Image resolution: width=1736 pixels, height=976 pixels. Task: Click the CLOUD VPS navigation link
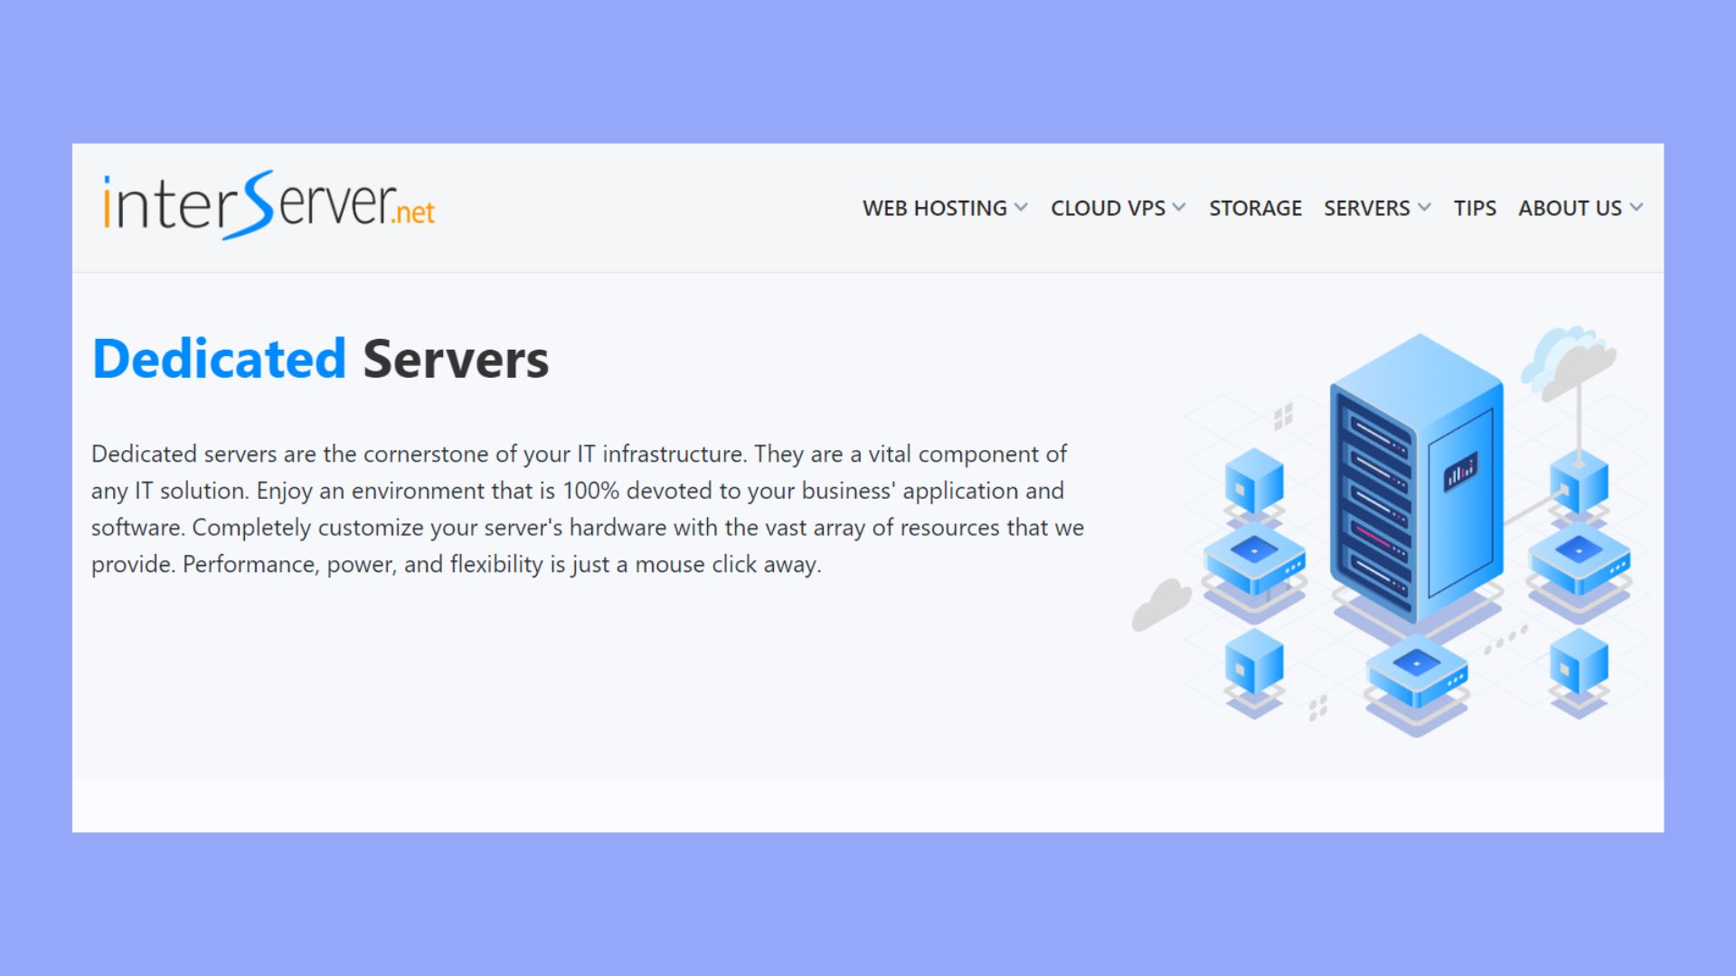1108,208
